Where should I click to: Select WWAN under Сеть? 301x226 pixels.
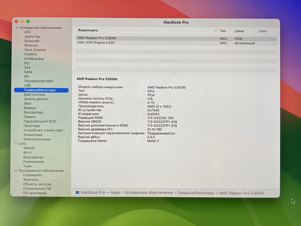click(x=29, y=148)
